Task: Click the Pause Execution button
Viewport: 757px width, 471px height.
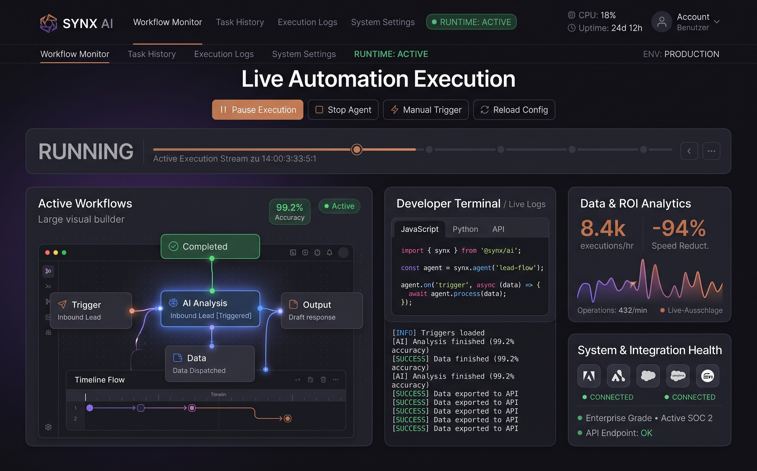Action: pos(258,110)
